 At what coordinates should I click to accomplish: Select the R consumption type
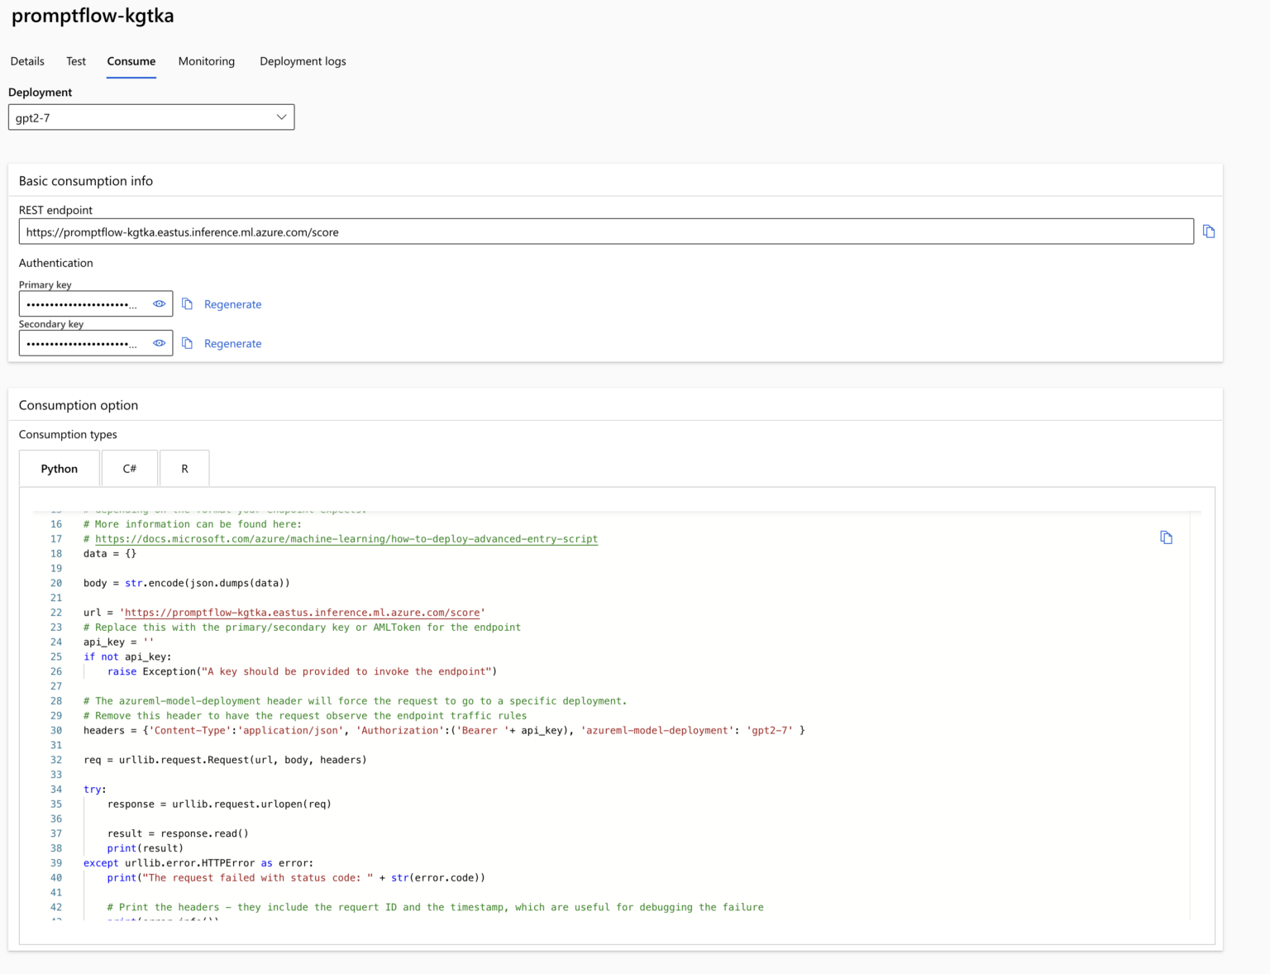click(x=184, y=468)
